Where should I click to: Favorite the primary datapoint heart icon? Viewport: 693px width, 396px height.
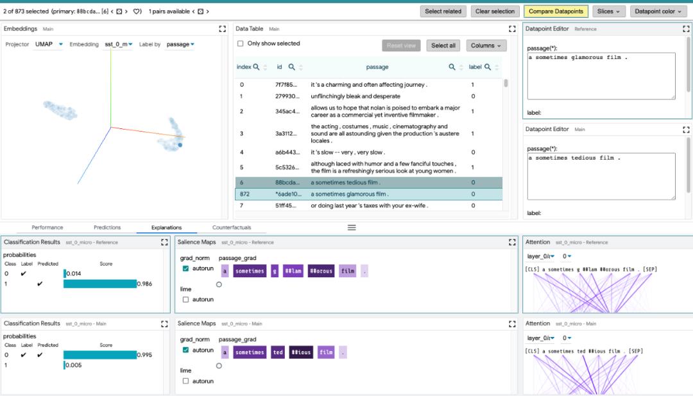click(x=137, y=12)
